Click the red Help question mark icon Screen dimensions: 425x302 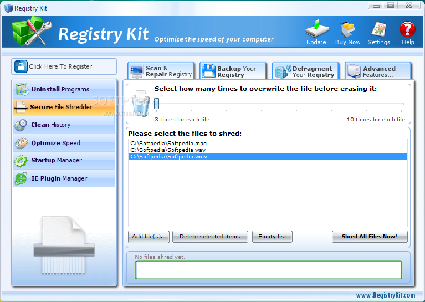click(x=407, y=29)
